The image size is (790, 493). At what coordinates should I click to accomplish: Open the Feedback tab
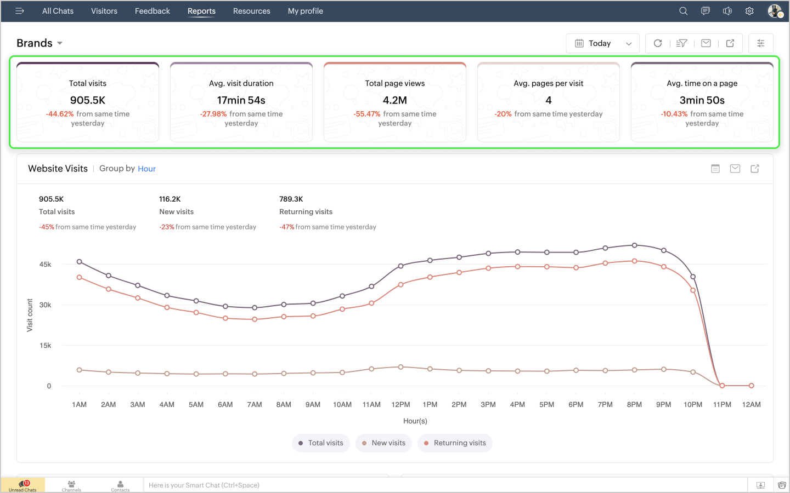click(153, 11)
